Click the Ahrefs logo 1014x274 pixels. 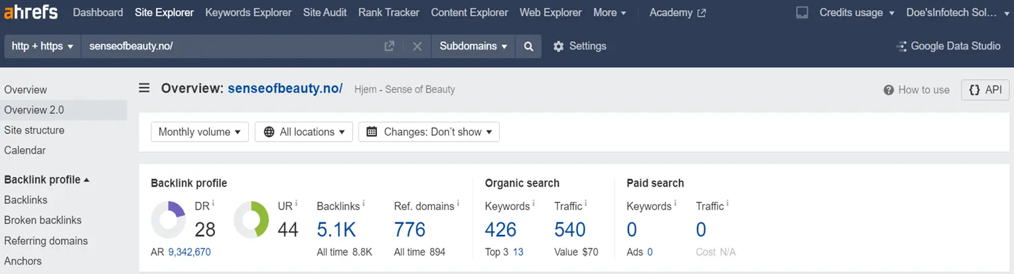click(32, 12)
